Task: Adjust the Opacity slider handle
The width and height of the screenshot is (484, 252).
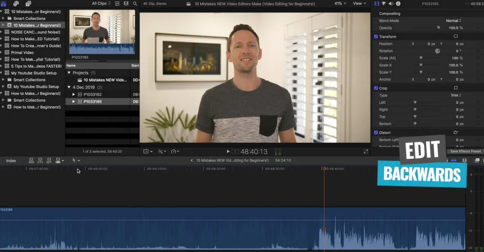Action: 439,28
